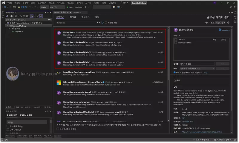
Task: Click the green Start debugging play icon
Action: tap(68, 7)
